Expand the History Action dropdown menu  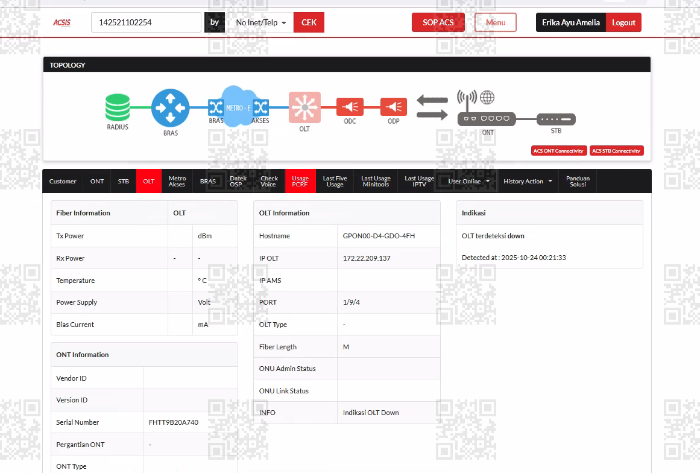coord(528,182)
